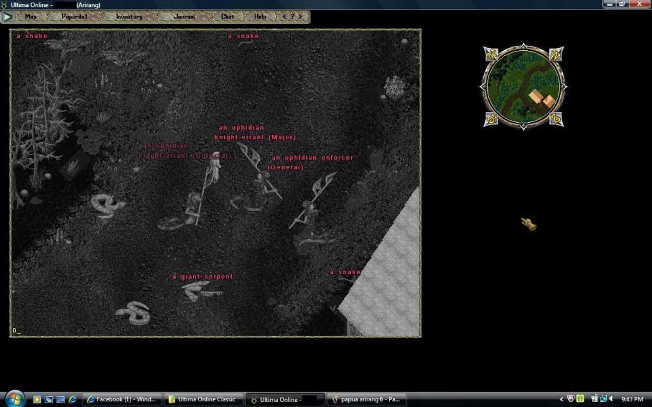Switch to the papua arirang 6 Paint window
Viewport: 652px width, 407px height.
coord(367,399)
